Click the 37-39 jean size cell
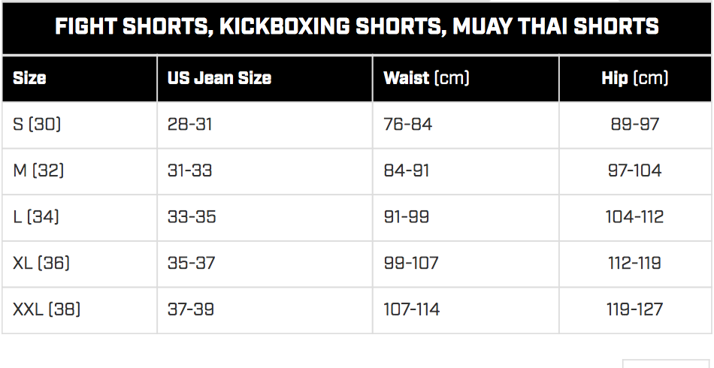Image resolution: width=714 pixels, height=368 pixels. coord(265,310)
